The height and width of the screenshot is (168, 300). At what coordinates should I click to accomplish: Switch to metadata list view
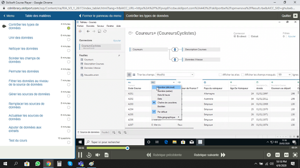tap(134, 75)
